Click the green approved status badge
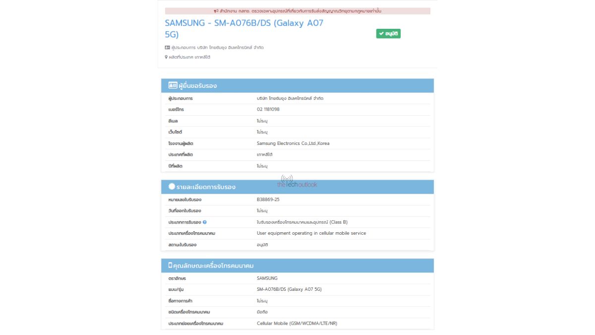Image resolution: width=595 pixels, height=335 pixels. point(388,34)
